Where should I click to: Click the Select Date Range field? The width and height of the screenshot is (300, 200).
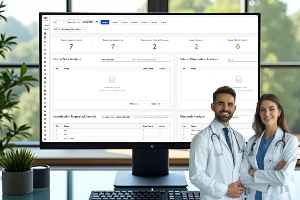click(83, 22)
